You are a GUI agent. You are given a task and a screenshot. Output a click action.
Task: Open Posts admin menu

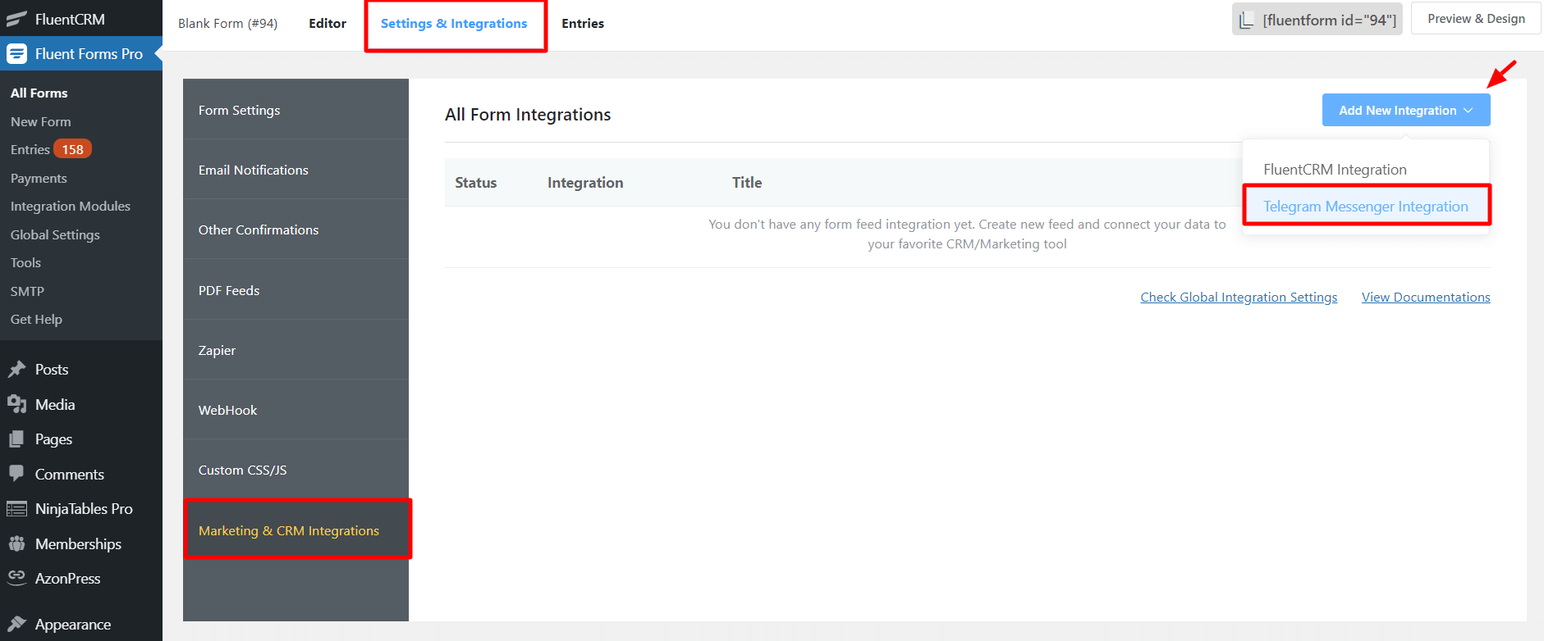pos(81,370)
